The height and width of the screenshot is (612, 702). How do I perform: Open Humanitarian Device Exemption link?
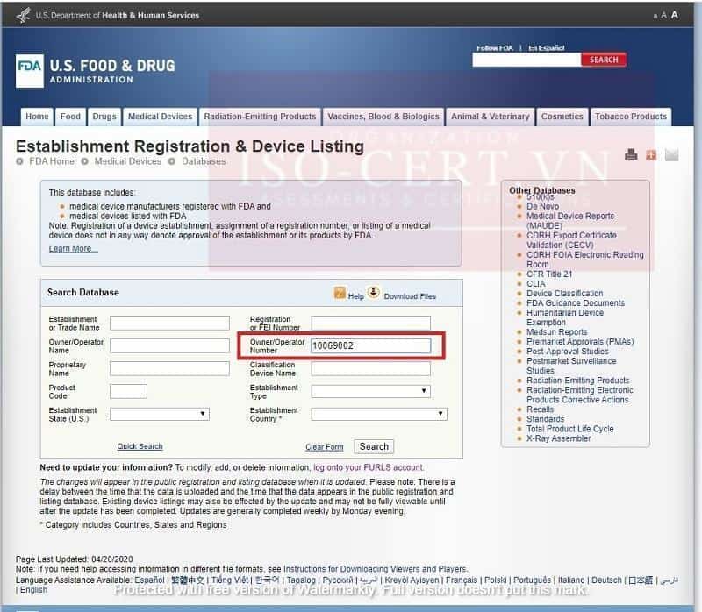click(x=565, y=317)
